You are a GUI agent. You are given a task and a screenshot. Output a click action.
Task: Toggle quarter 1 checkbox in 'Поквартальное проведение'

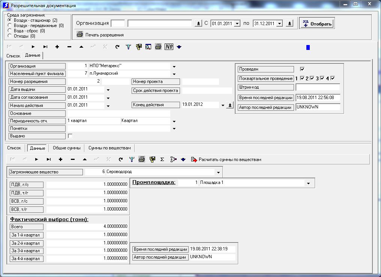302,78
